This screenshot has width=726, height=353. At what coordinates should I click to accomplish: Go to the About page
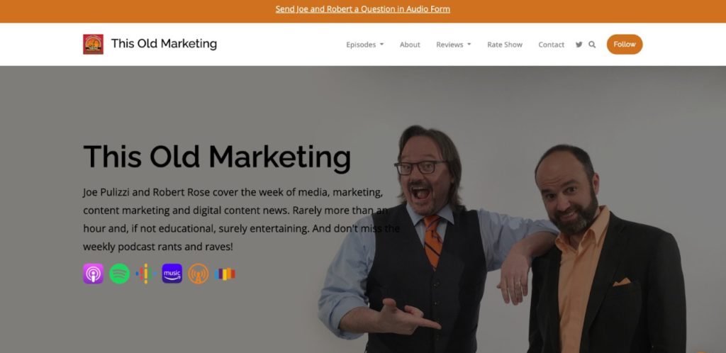pos(410,45)
